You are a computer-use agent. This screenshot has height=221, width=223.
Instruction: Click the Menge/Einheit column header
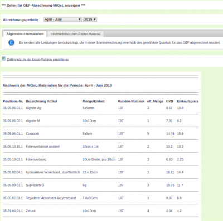(94, 101)
